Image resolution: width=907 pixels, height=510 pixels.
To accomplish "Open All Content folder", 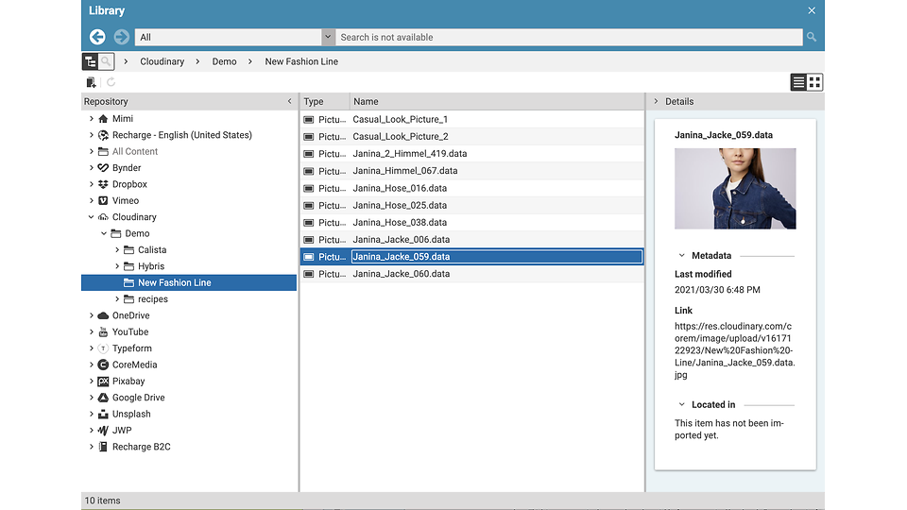I will [135, 151].
